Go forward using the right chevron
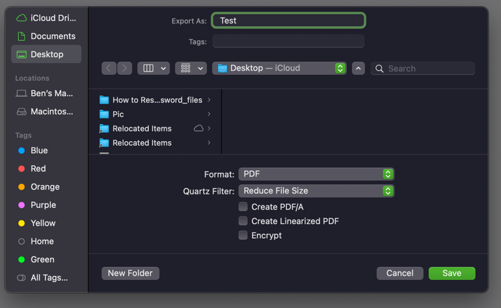Image resolution: width=501 pixels, height=308 pixels. point(124,68)
